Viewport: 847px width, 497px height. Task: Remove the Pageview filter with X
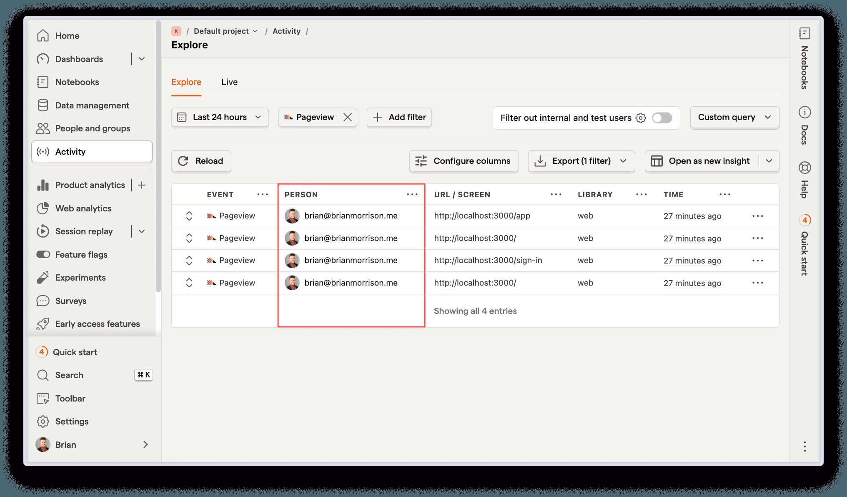pos(348,118)
